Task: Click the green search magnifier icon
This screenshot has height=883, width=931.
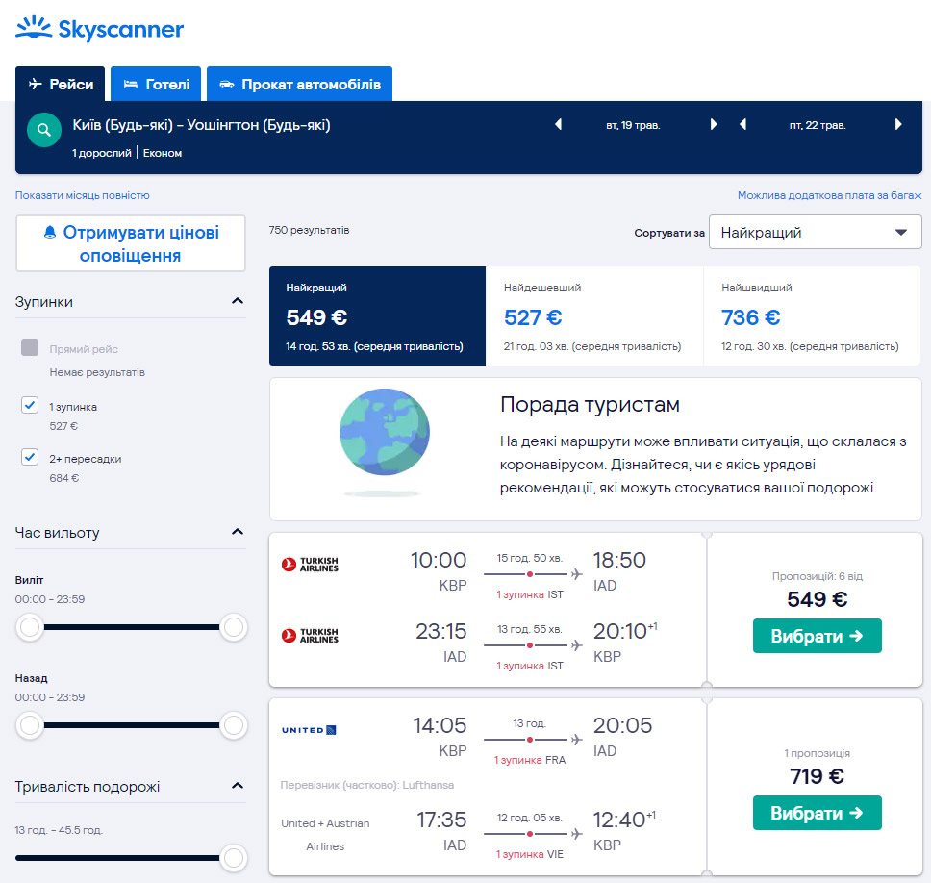Action: [44, 130]
